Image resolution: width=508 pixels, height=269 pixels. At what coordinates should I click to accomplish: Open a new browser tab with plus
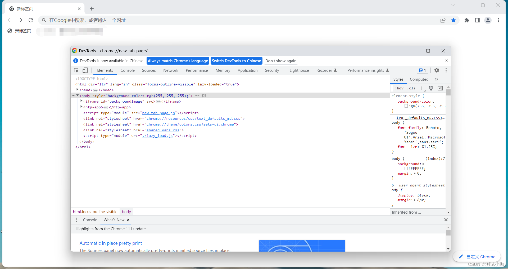click(92, 9)
